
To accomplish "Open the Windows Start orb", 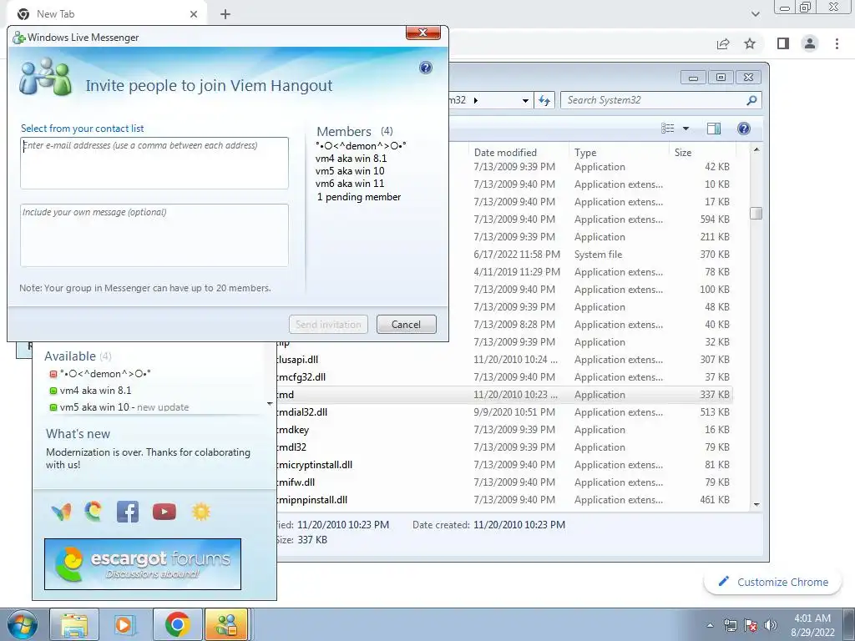I will pos(23,624).
